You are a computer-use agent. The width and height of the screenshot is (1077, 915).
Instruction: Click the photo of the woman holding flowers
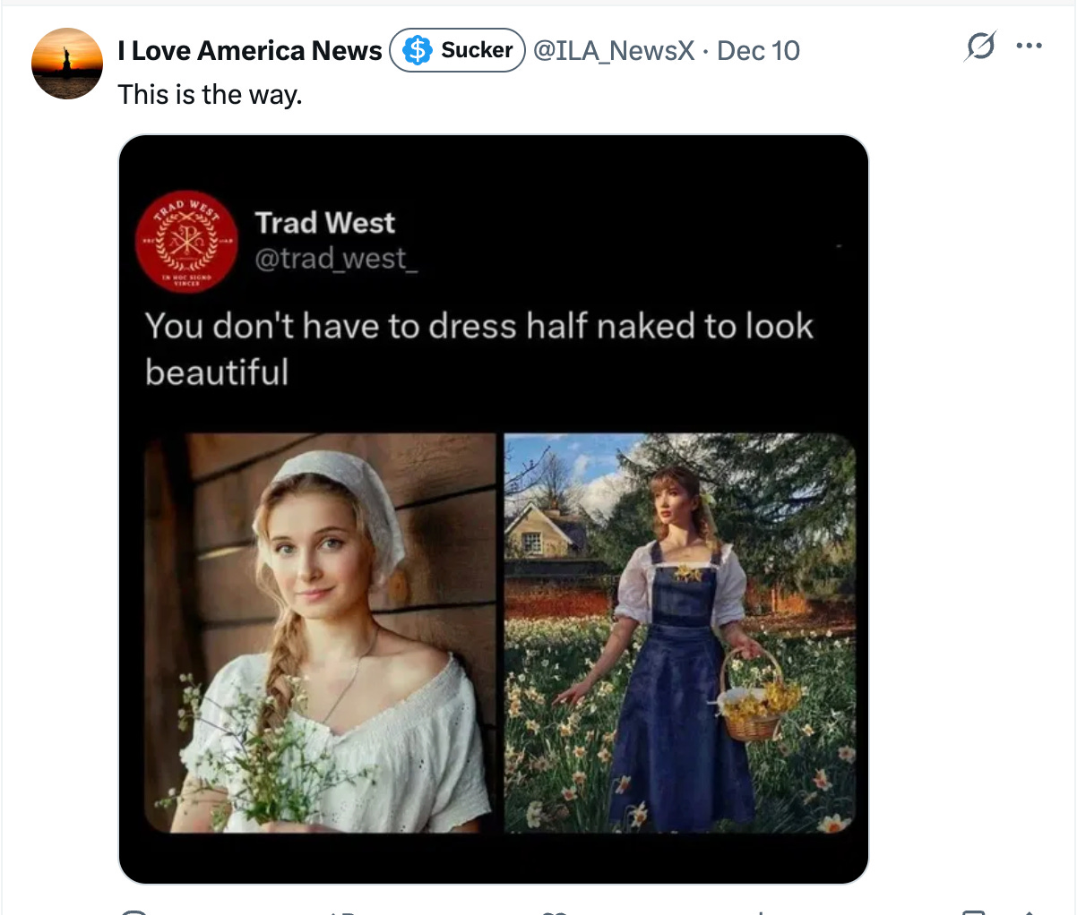click(x=323, y=627)
